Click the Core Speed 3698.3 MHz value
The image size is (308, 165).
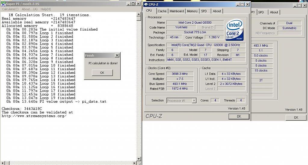pyautogui.click(x=180, y=74)
